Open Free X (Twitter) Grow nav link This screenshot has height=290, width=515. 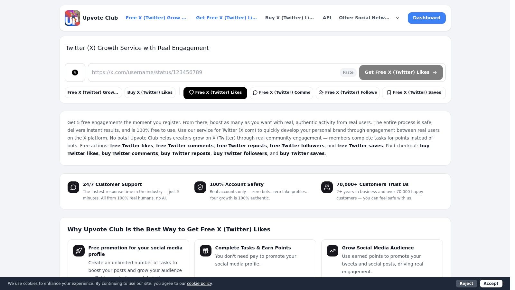point(156,18)
